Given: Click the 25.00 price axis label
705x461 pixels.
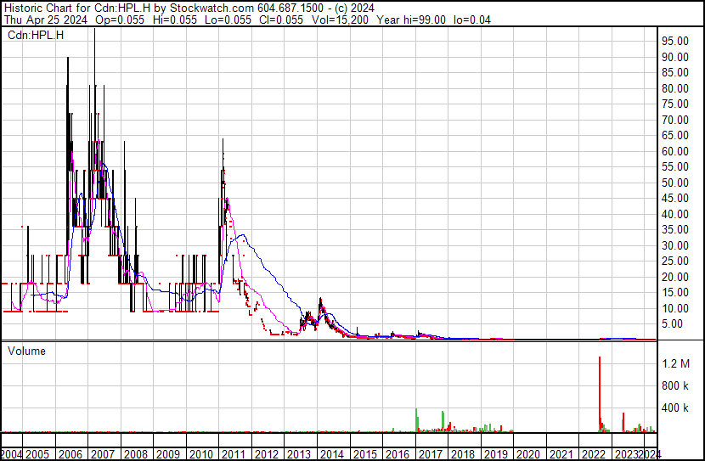Looking at the screenshot, I should click(x=675, y=261).
